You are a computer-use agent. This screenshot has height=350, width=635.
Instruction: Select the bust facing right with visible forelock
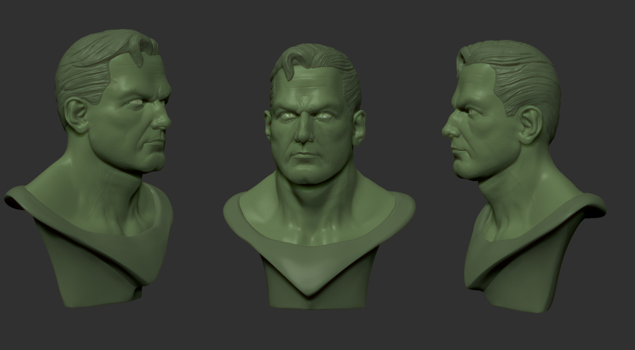coord(89,168)
